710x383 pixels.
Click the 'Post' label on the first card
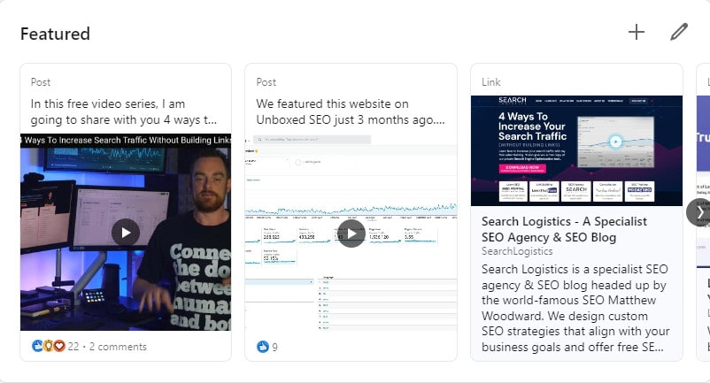41,81
